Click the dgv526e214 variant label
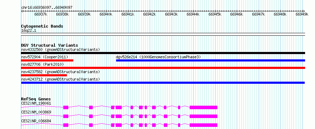 coord(158,57)
